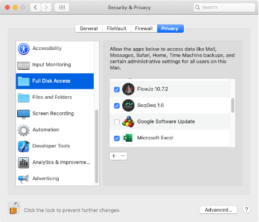Screen dimensions: 259x222
Task: Click the app list scrollbar thumb
Action: pos(232,105)
